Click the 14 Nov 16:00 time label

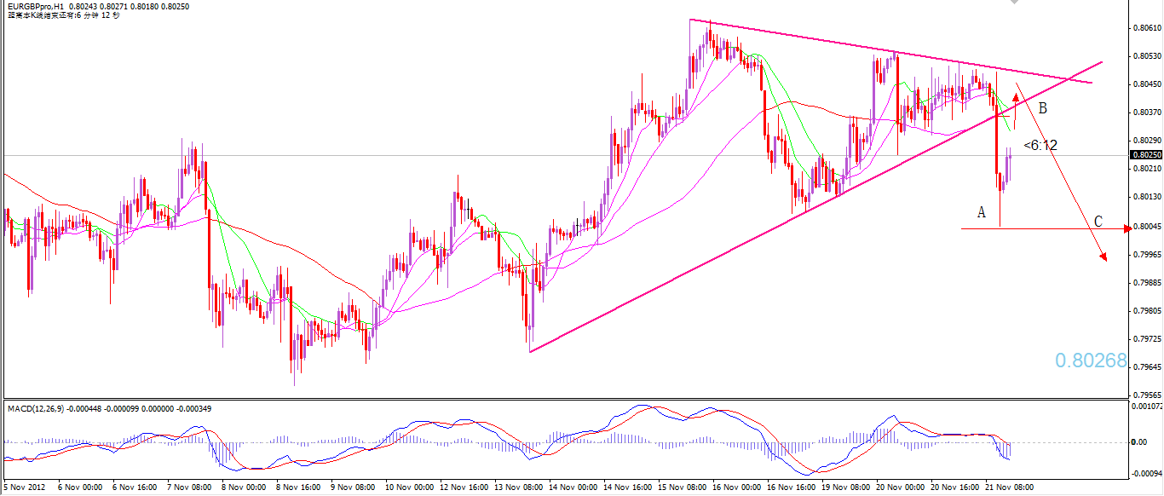627,488
